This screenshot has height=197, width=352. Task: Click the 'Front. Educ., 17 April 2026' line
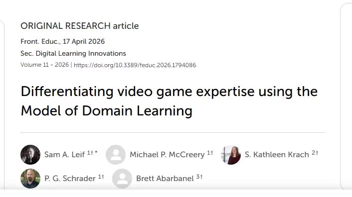click(x=63, y=41)
